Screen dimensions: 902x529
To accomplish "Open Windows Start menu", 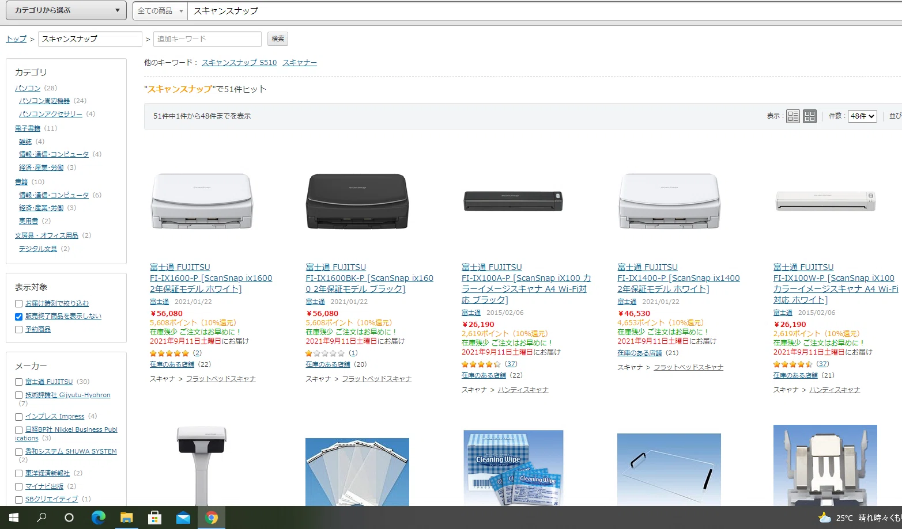I will 14,517.
